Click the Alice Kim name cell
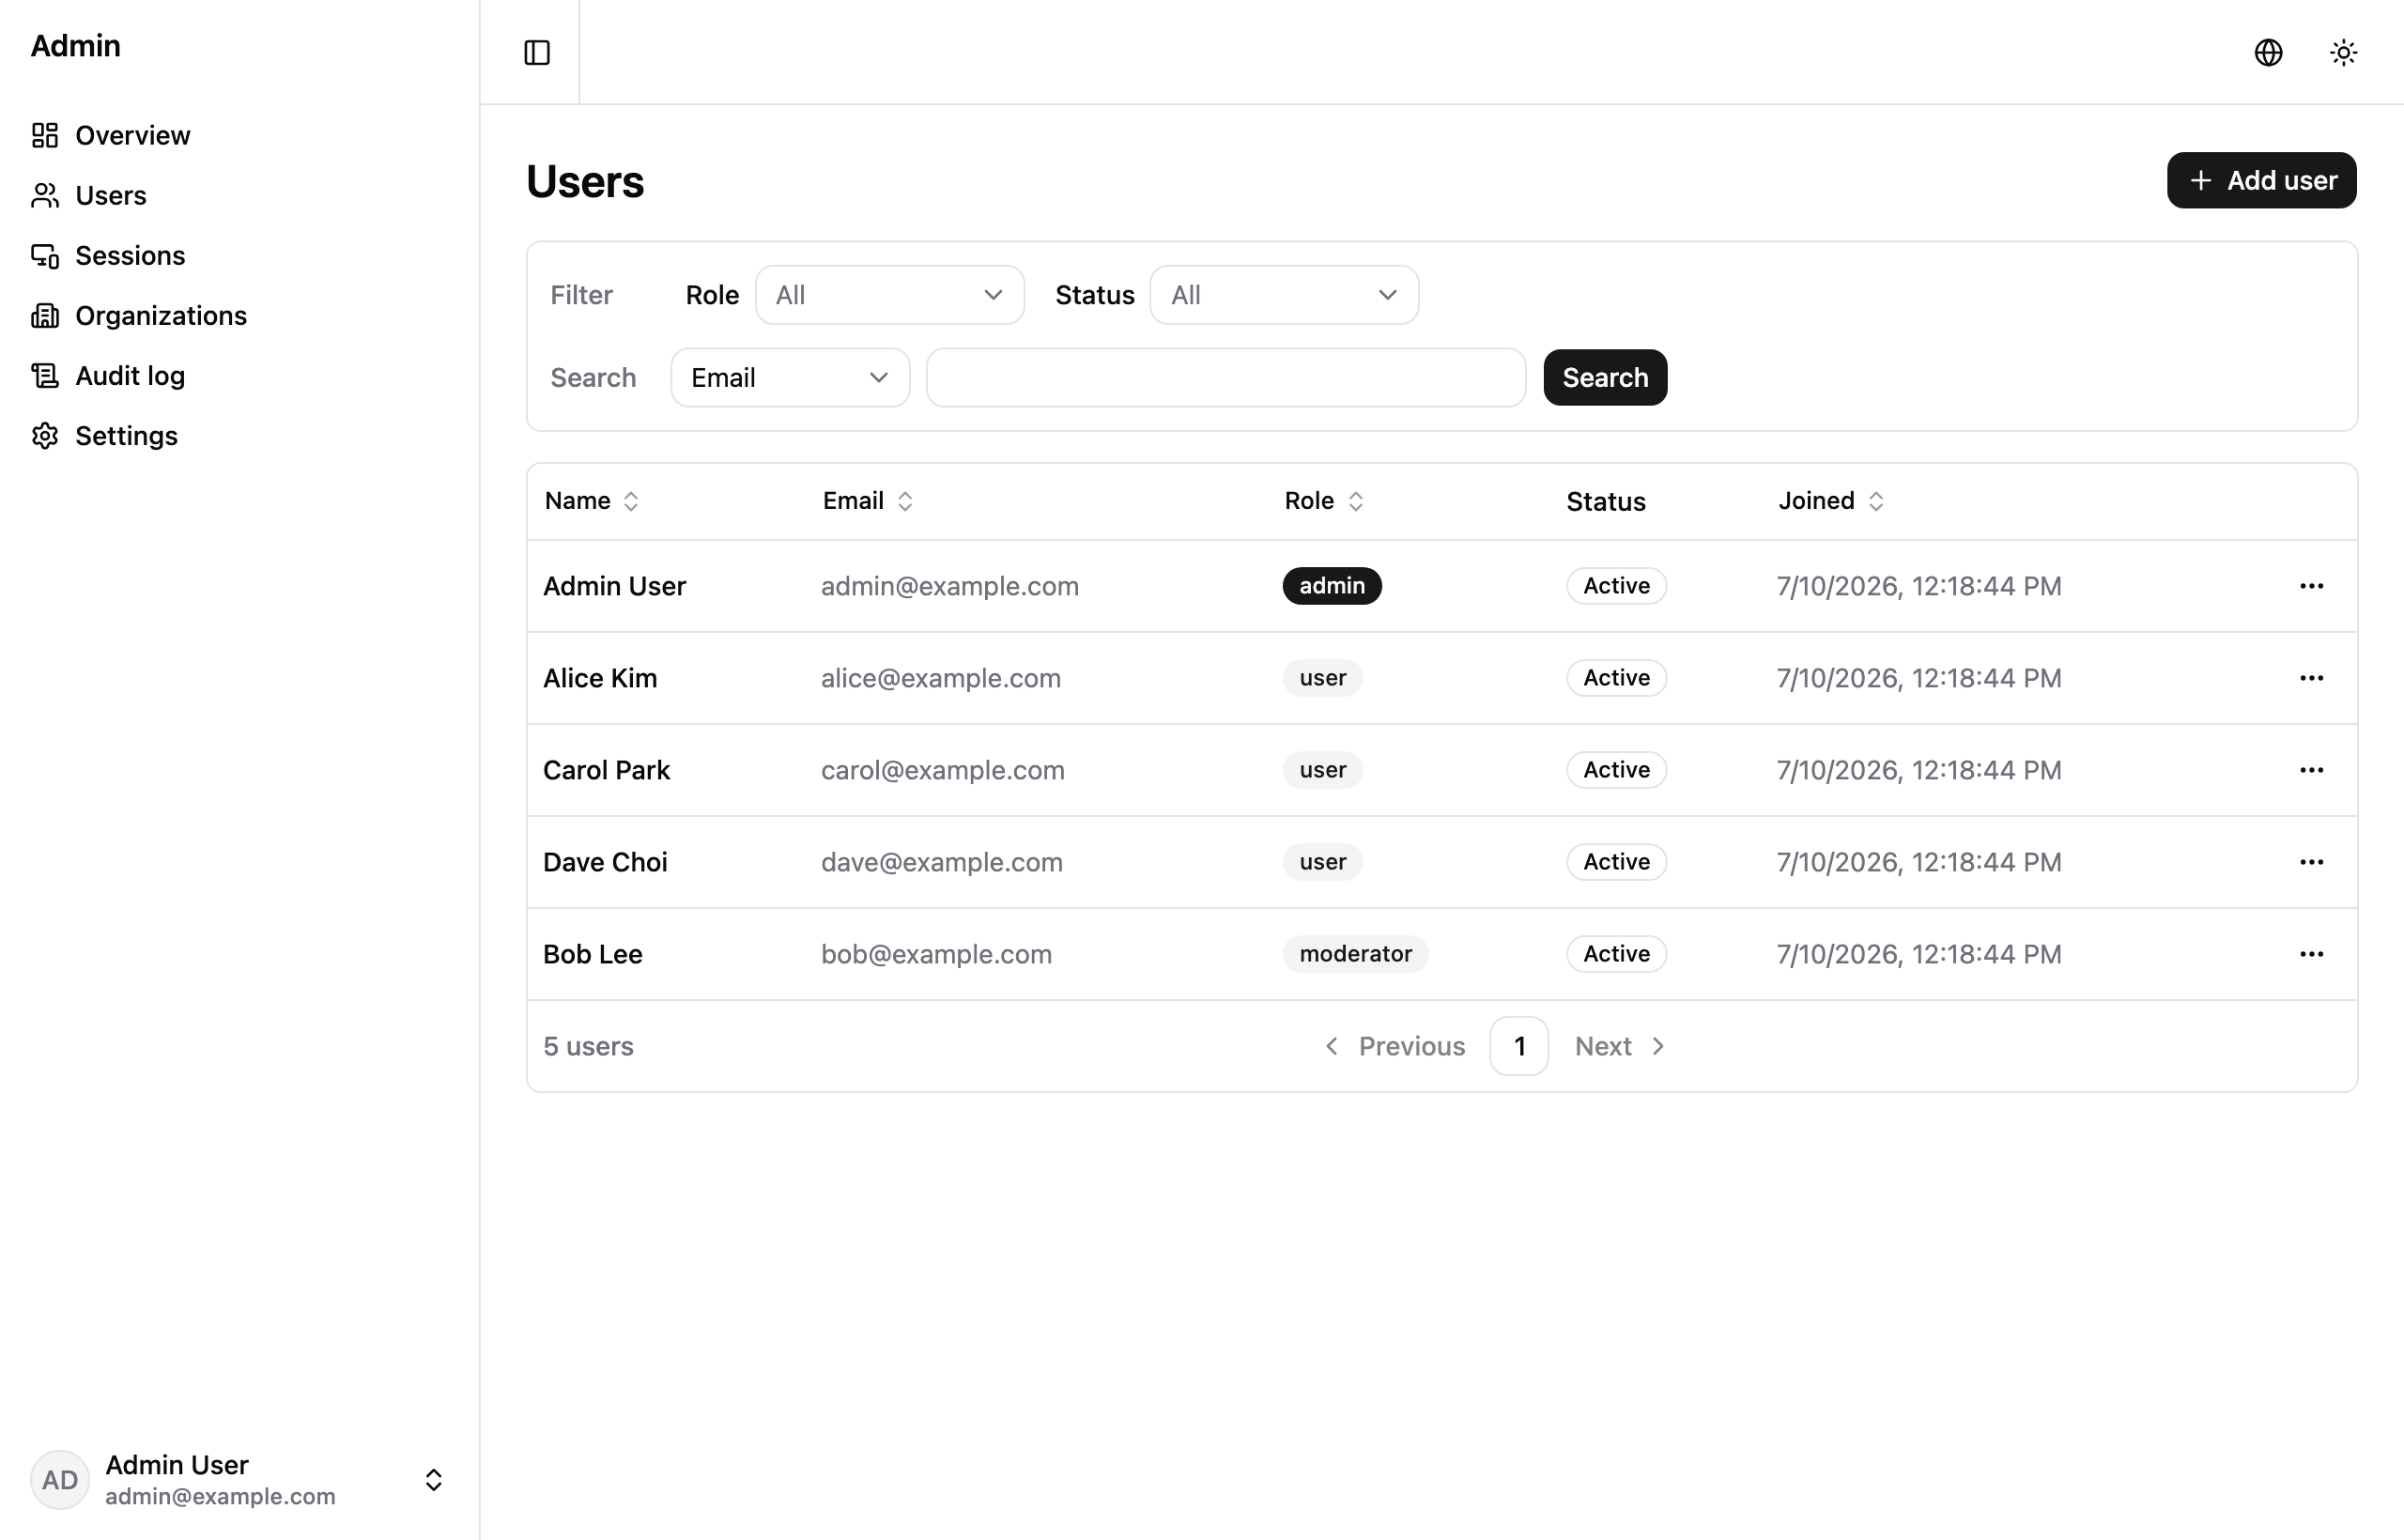Image resolution: width=2404 pixels, height=1540 pixels. point(600,678)
